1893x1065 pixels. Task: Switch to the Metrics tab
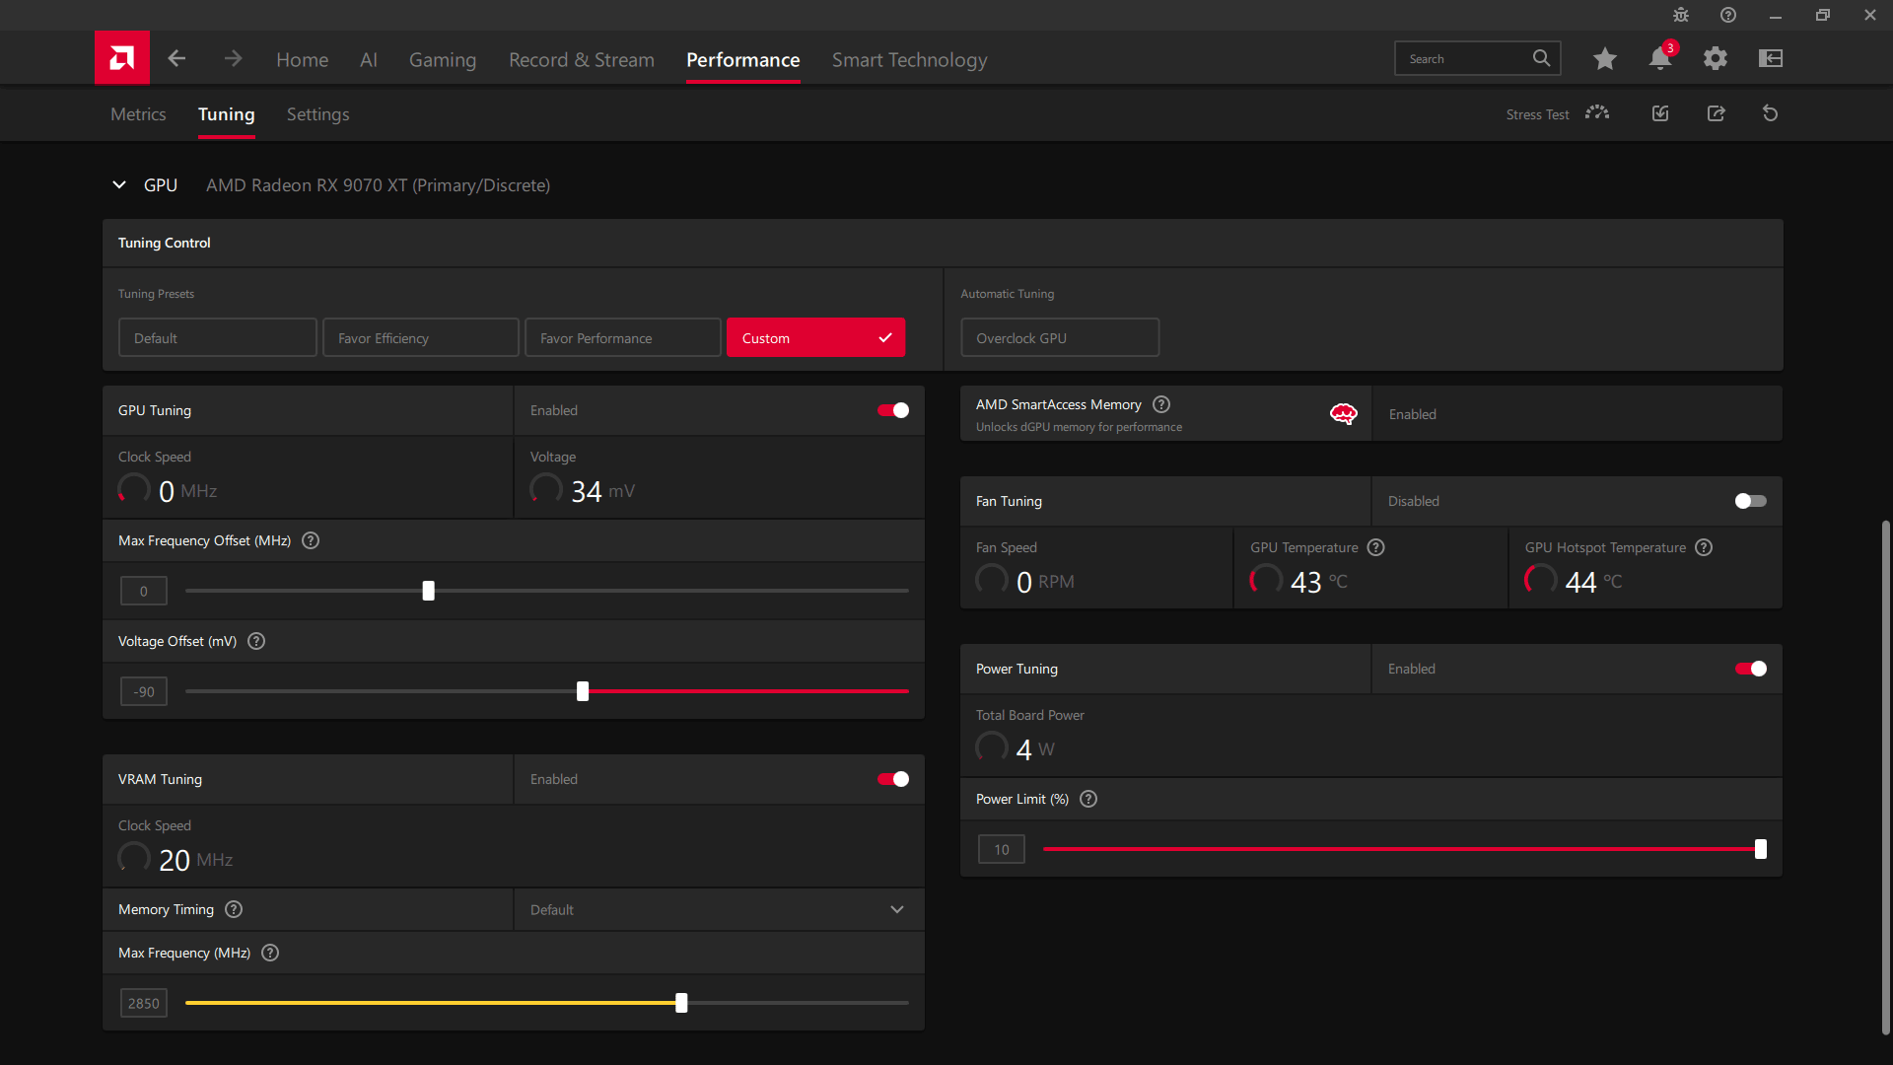pyautogui.click(x=138, y=114)
